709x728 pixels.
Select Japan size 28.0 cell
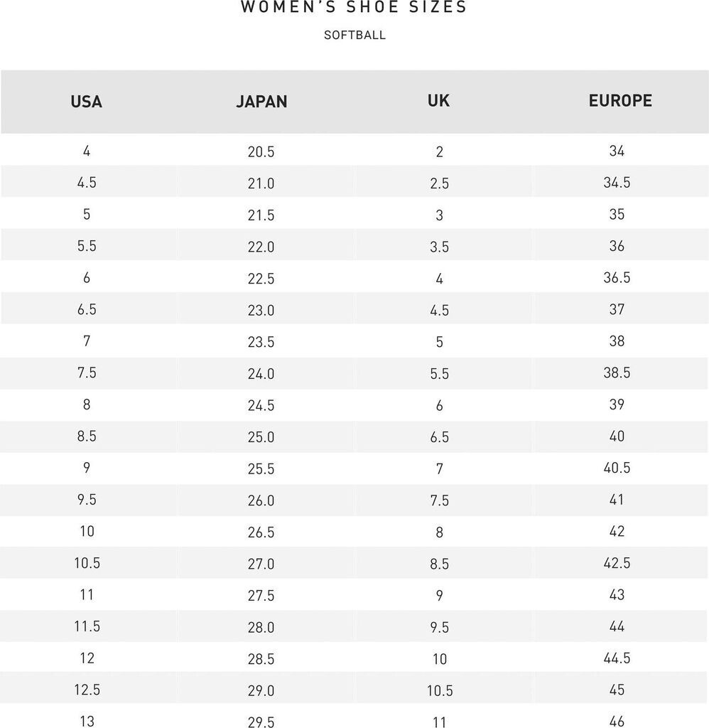coord(261,628)
